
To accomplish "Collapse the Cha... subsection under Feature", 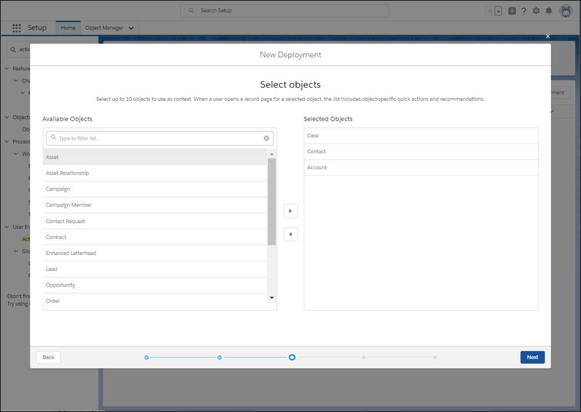I will click(x=16, y=81).
